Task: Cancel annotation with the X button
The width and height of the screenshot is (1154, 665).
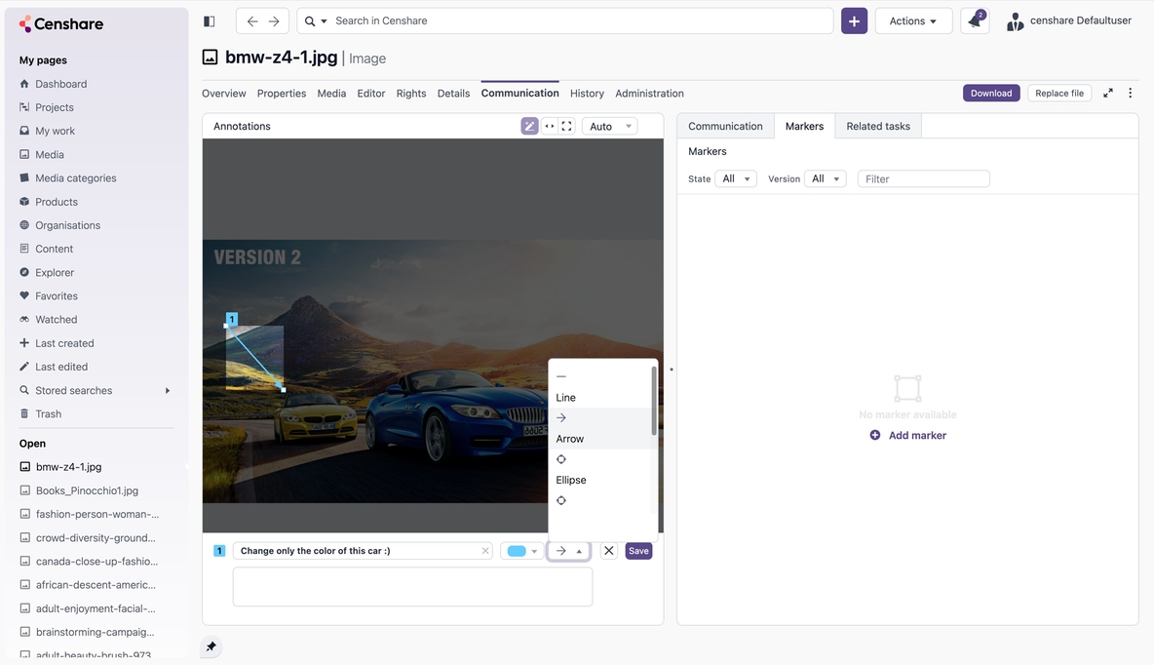Action: [x=608, y=551]
